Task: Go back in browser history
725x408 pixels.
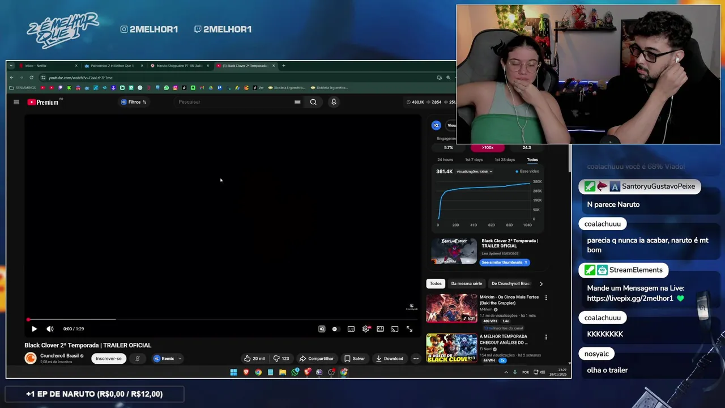Action: 12,78
